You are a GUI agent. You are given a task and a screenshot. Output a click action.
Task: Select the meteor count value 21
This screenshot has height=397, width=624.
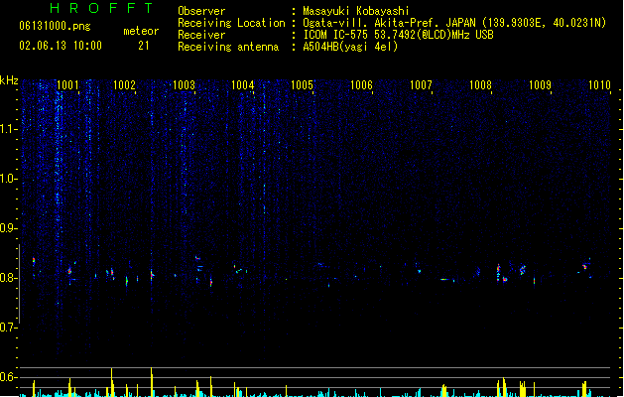click(x=144, y=46)
